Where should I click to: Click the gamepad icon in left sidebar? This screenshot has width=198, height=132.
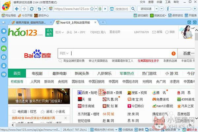(x=4, y=49)
